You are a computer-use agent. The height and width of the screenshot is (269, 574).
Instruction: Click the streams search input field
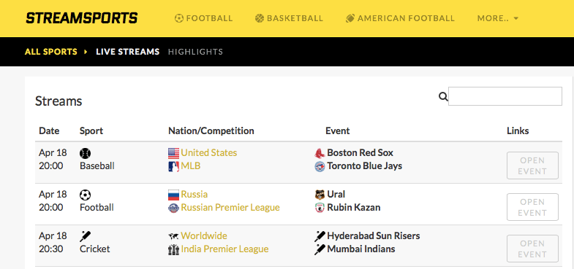tap(505, 96)
